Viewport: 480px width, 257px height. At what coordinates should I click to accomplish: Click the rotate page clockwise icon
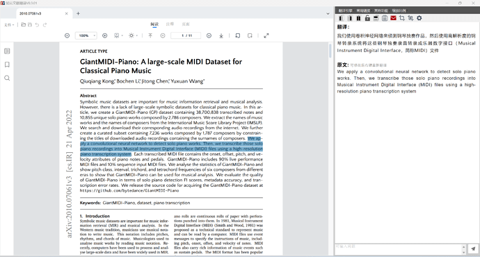pos(250,35)
